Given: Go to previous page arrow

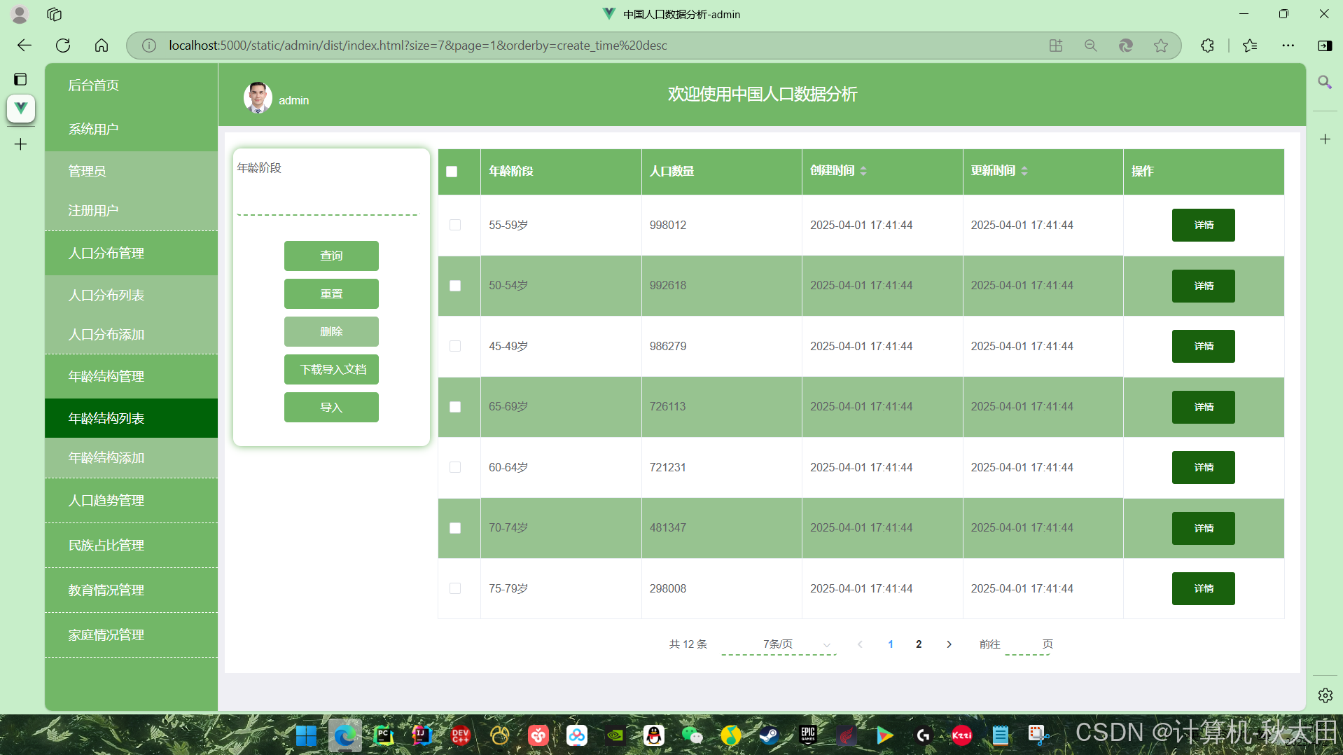Looking at the screenshot, I should (x=860, y=644).
